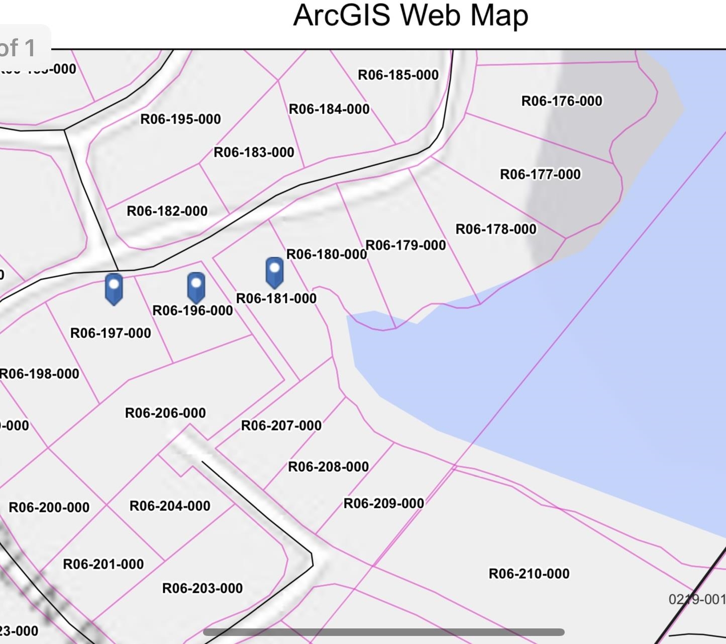The image size is (726, 644).
Task: Select parcel label R06-182-000
Action: (x=167, y=211)
